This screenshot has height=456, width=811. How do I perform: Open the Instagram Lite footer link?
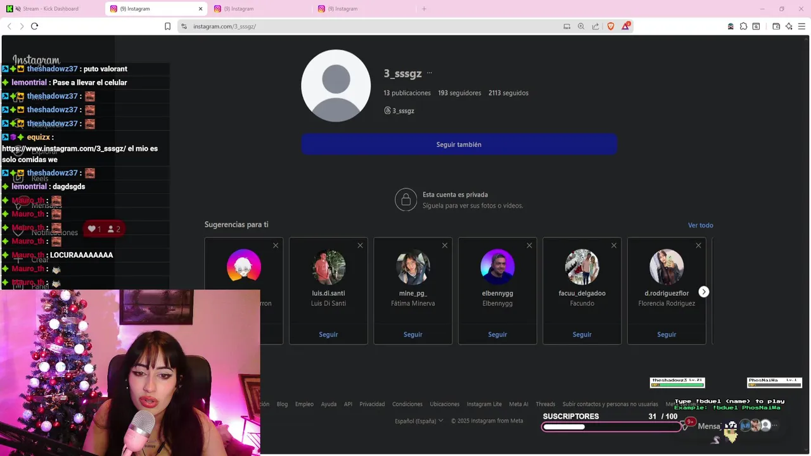click(484, 404)
